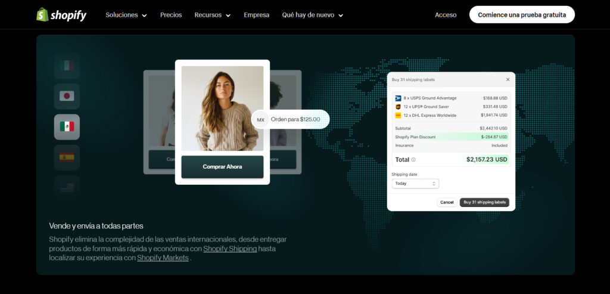Click Comience una prueba gratuita button
Viewport: 610px width, 294px height.
(x=522, y=15)
